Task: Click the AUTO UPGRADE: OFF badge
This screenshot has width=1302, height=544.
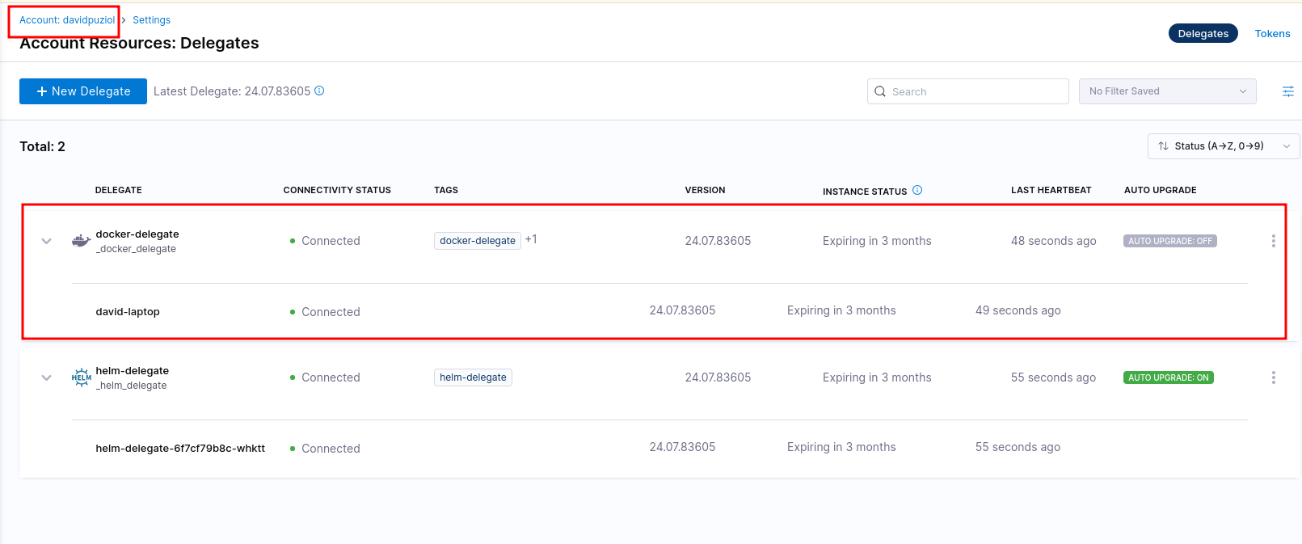Action: pyautogui.click(x=1169, y=241)
